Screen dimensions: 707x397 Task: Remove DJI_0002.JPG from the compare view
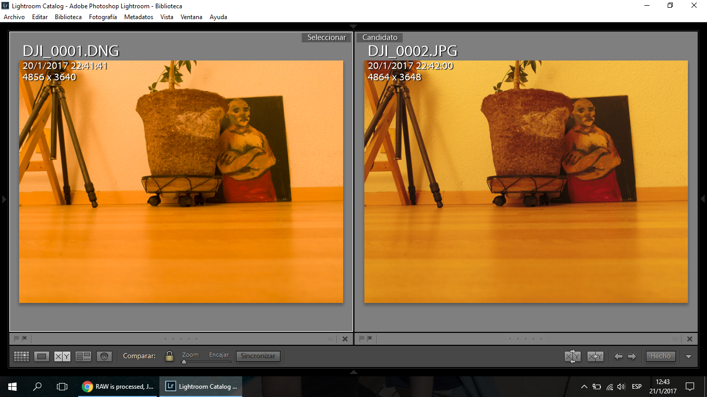click(689, 339)
